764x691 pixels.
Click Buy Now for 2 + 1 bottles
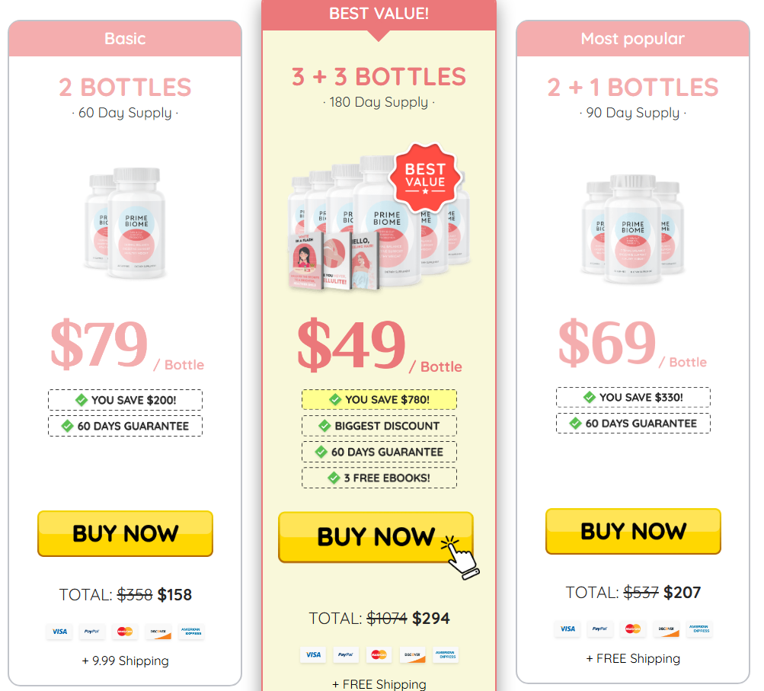633,531
